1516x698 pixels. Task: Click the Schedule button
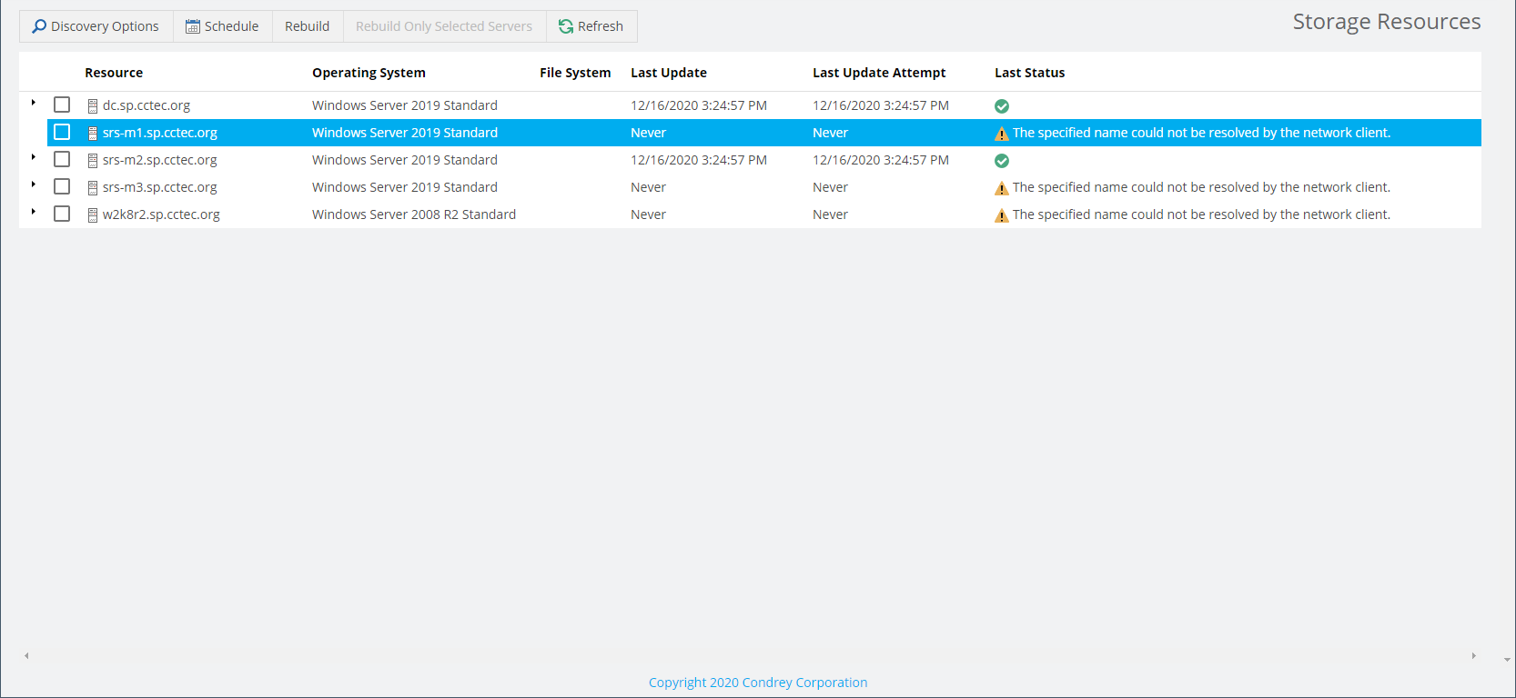222,26
